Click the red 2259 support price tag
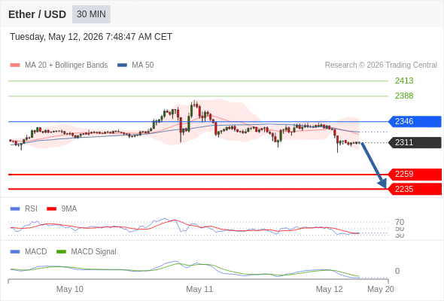 click(415, 174)
